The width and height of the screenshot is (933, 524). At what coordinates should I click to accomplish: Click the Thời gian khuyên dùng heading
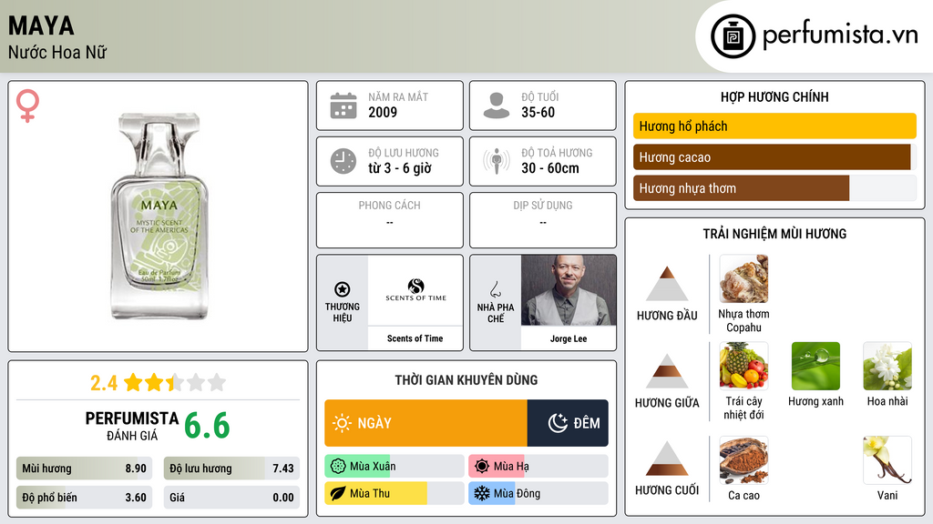[466, 379]
